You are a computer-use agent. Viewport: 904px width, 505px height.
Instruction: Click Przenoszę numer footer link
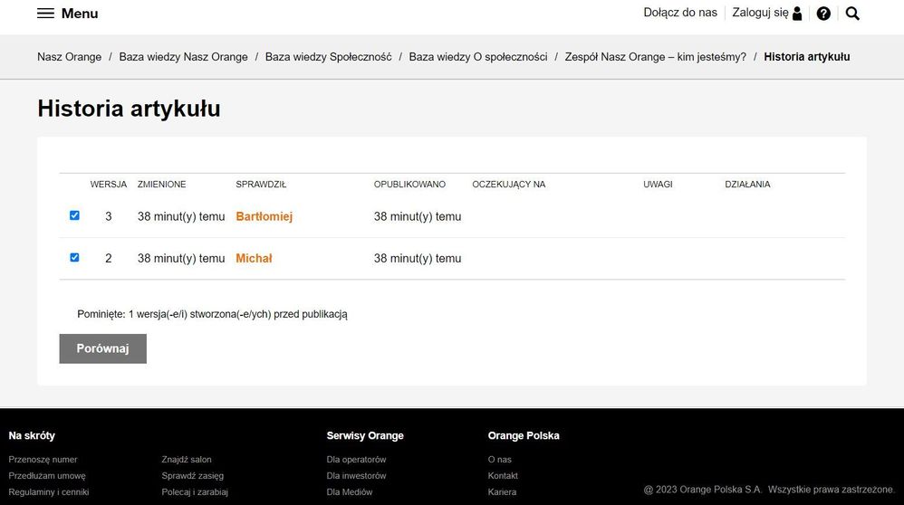click(x=43, y=460)
